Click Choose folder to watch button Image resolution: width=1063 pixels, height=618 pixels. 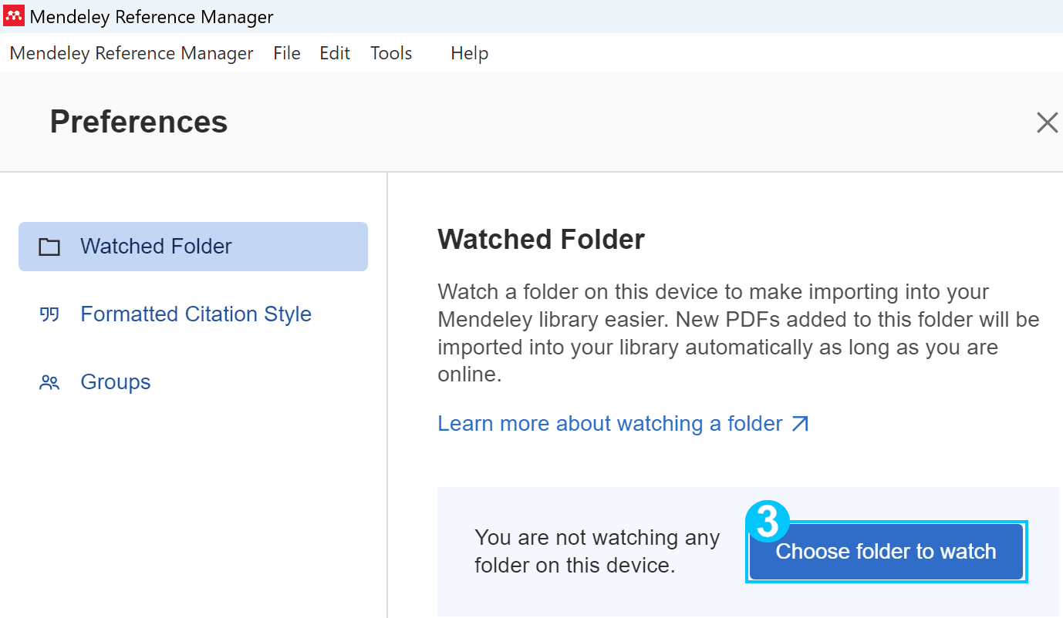coord(886,552)
